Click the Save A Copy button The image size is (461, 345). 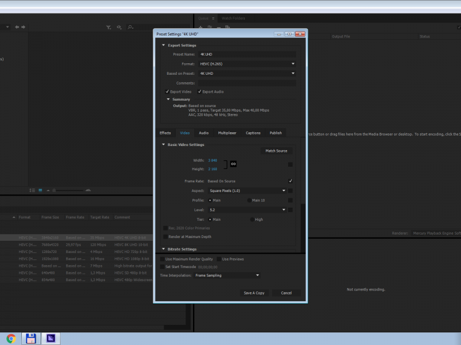click(x=254, y=293)
